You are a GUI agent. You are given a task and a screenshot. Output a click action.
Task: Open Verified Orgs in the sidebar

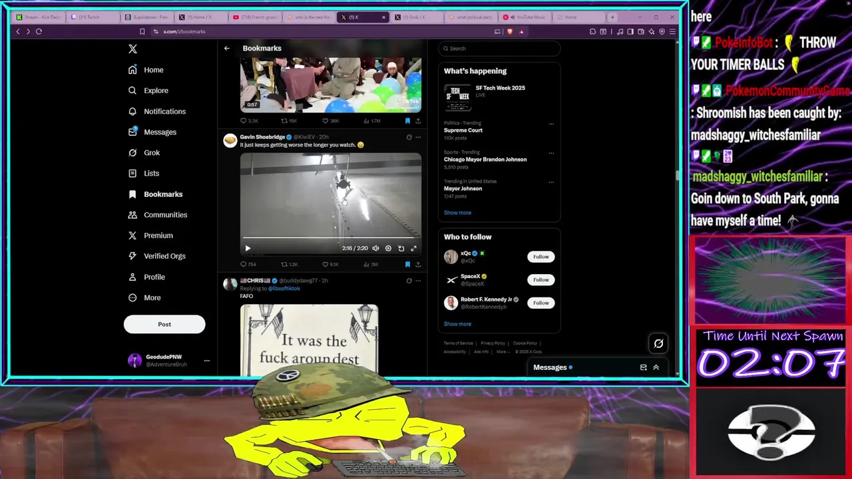157,256
